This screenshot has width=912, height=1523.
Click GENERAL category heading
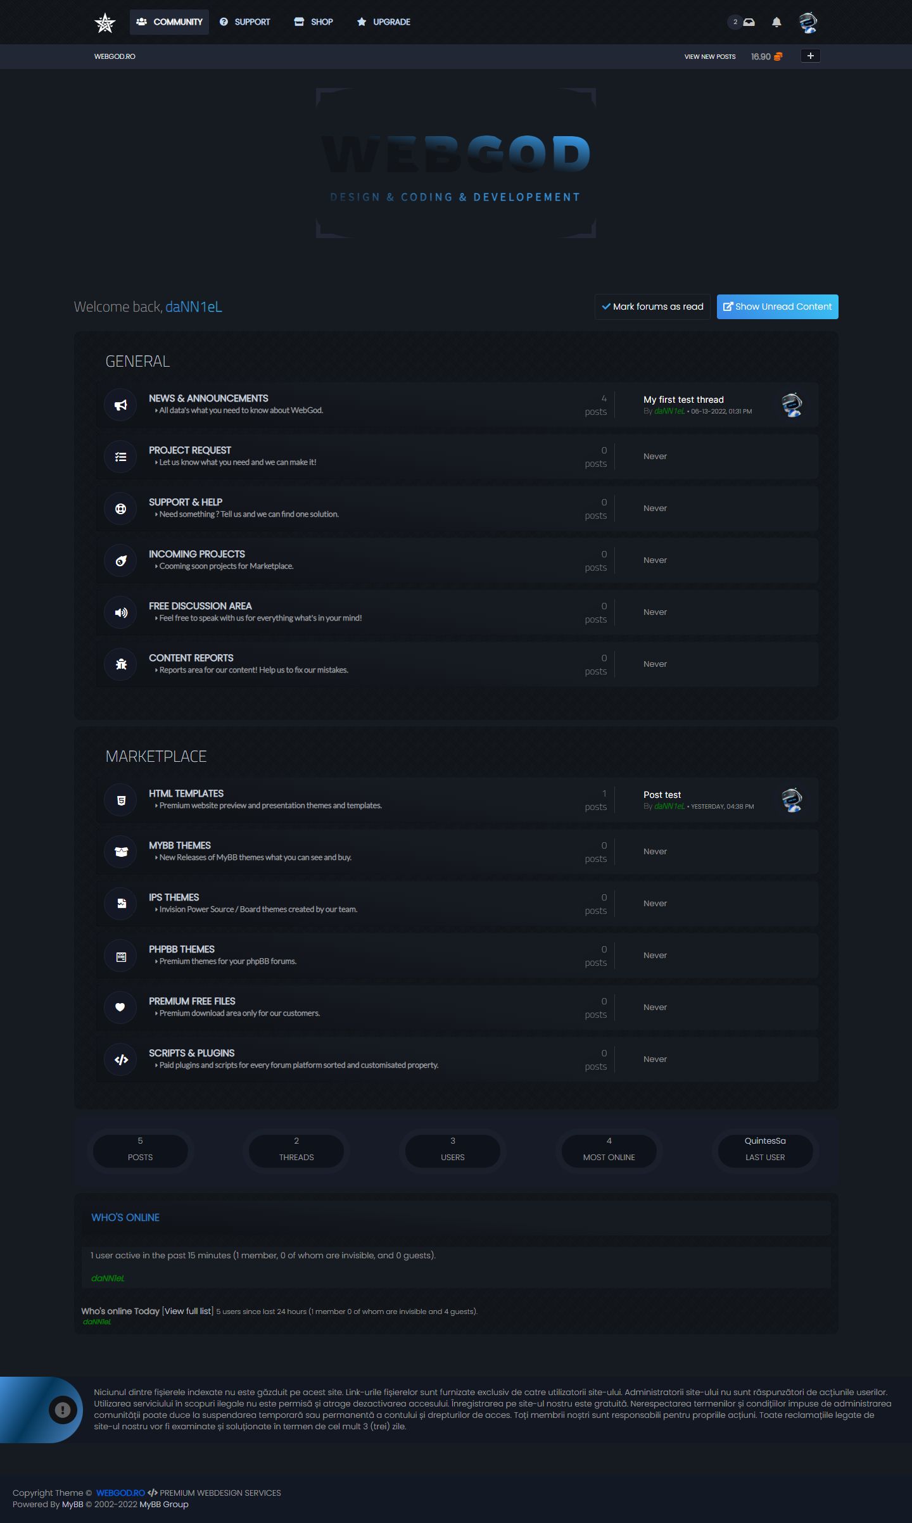(x=137, y=361)
